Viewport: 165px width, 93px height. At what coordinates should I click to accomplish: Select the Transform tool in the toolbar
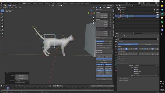pos(2,26)
